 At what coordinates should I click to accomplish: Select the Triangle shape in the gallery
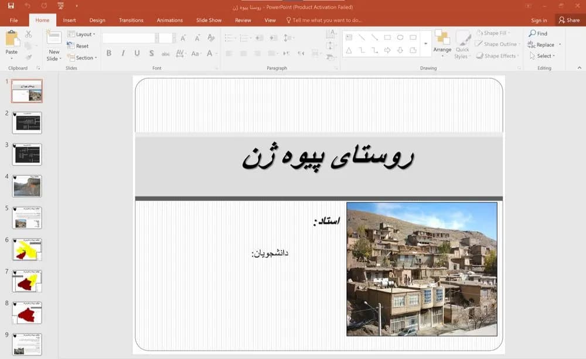coord(349,50)
